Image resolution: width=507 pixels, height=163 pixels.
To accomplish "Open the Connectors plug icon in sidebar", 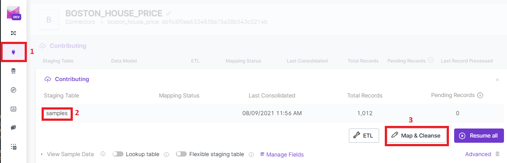I will pos(13,52).
